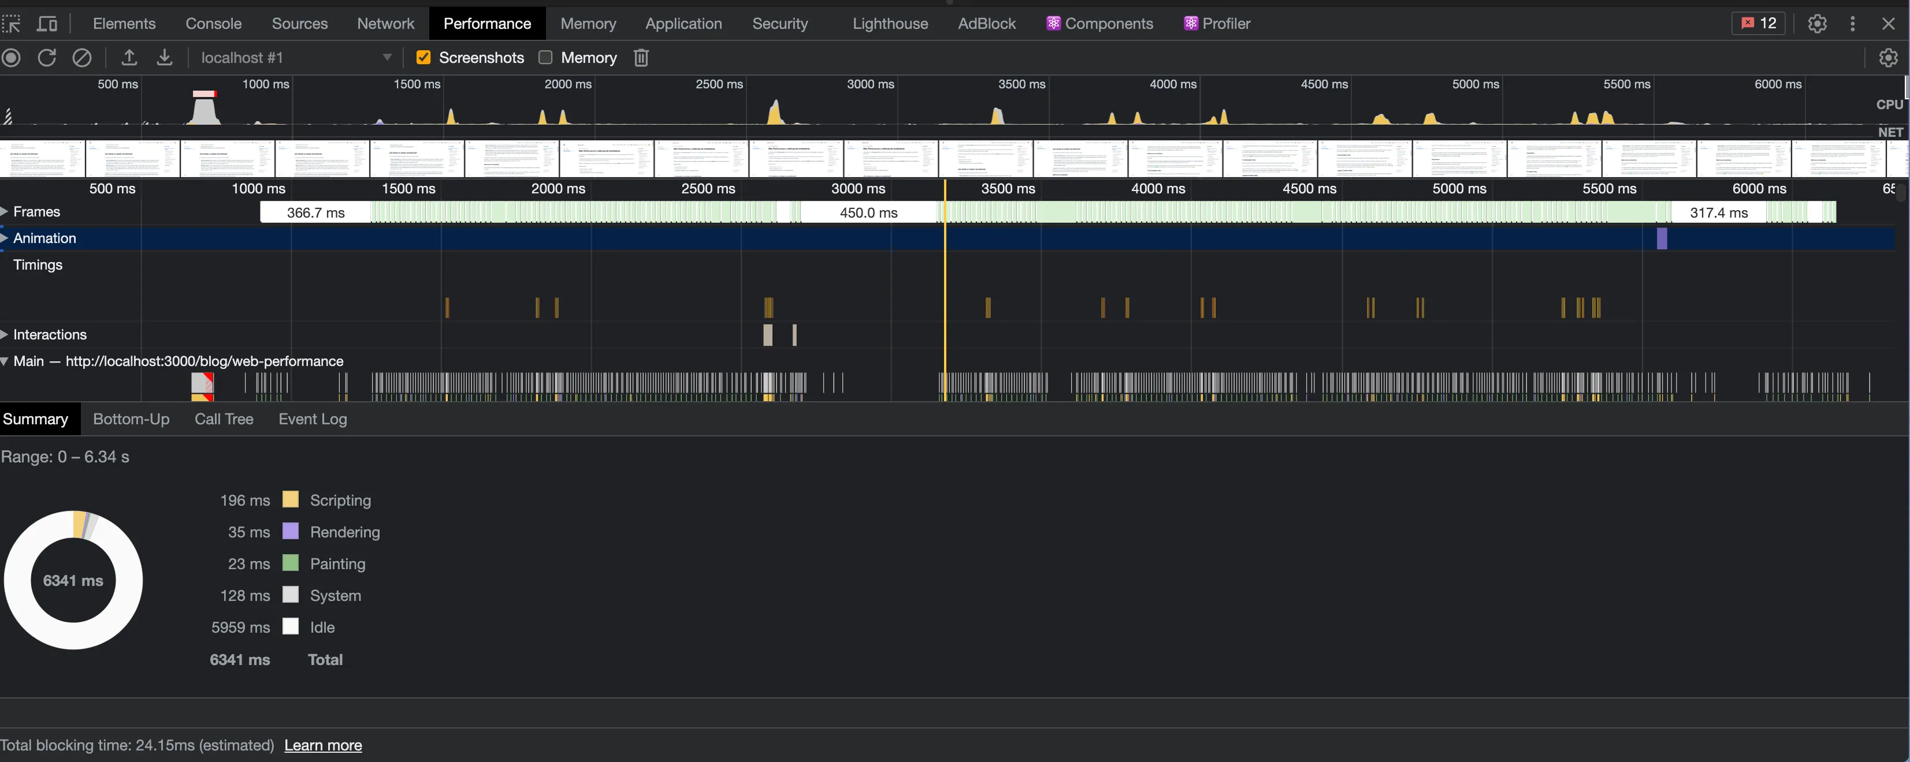
Task: Collapse the Main thread track
Action: [x=5, y=361]
